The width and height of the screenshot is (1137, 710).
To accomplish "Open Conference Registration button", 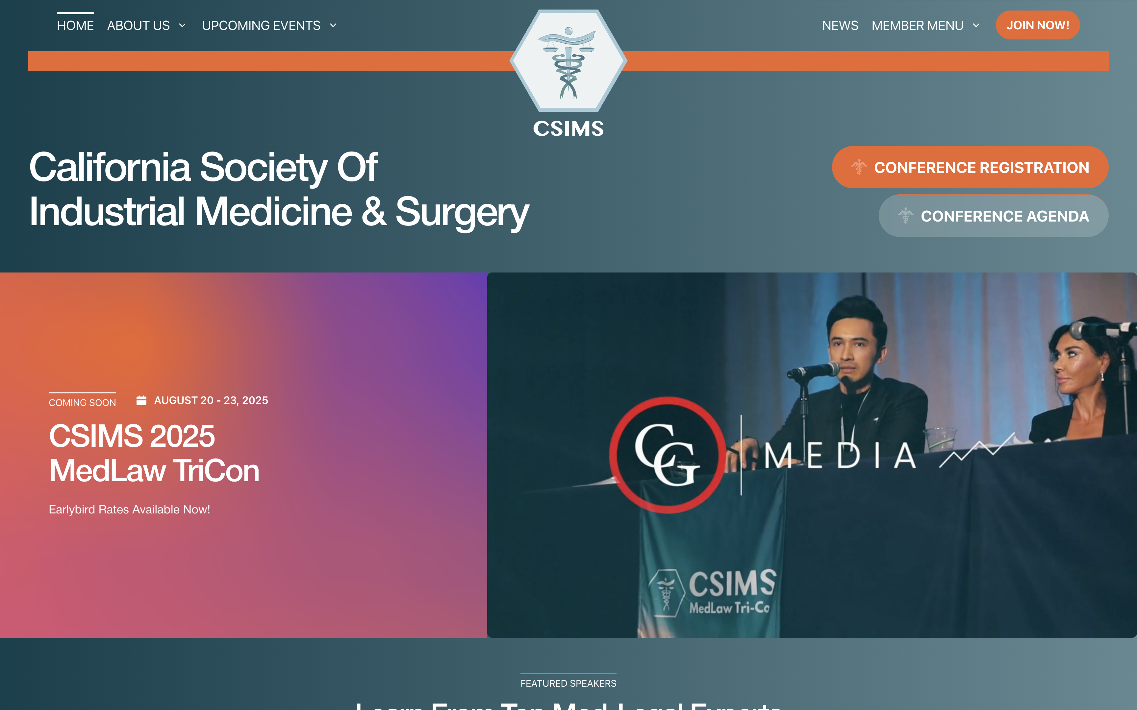I will coord(970,167).
